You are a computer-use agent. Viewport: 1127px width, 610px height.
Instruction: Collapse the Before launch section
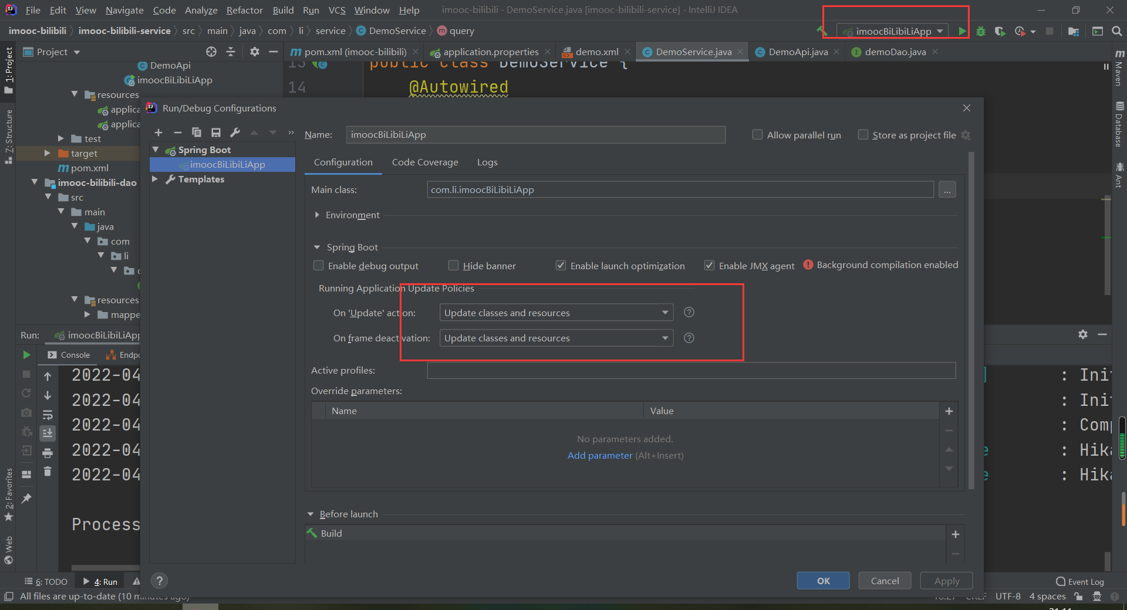coord(311,514)
